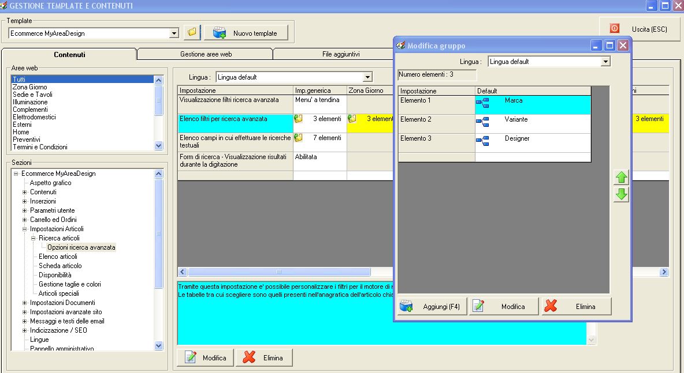Expand the Contenuti tree node

click(x=25, y=192)
